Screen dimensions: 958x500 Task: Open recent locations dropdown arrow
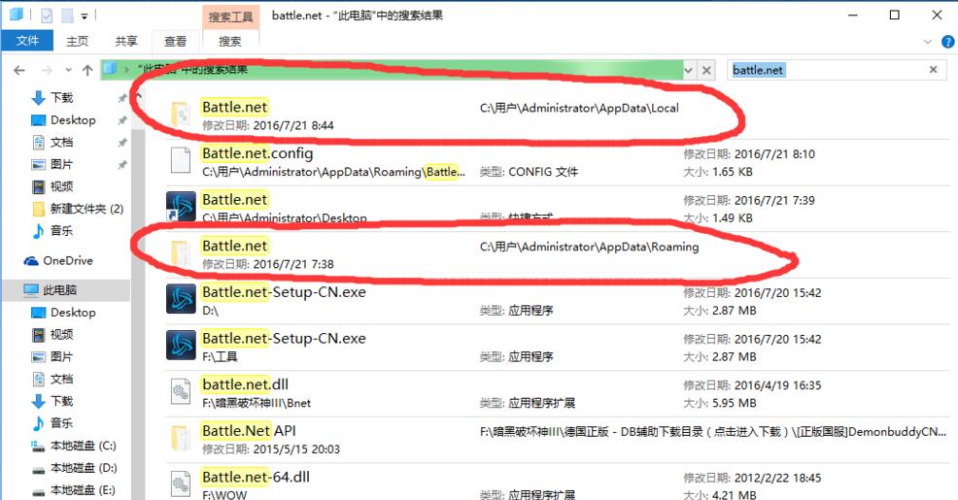68,70
